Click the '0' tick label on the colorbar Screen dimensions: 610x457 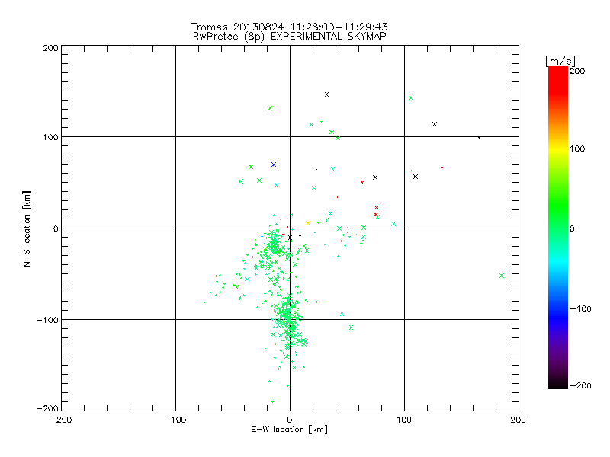pos(572,228)
